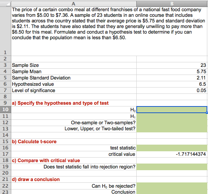
Task: Click the sample mean value 5.75
Action: 201,71
